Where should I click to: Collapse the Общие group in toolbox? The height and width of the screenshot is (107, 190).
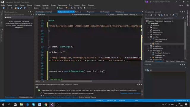click(x=5, y=18)
